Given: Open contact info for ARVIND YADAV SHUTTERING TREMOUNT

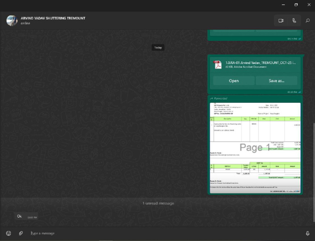Looking at the screenshot, I should point(53,18).
